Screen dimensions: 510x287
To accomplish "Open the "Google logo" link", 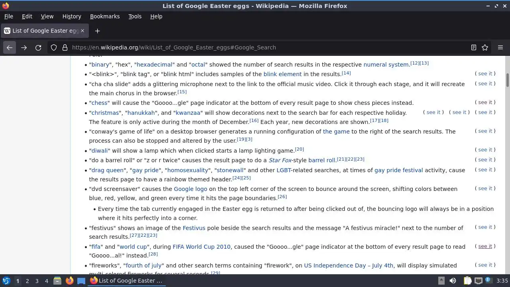I will coord(190,189).
